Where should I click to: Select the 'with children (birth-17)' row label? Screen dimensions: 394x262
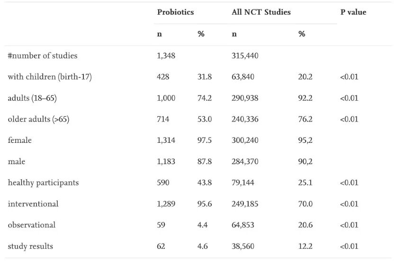coord(50,77)
